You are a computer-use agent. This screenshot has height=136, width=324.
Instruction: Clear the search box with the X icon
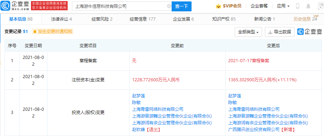169,6
